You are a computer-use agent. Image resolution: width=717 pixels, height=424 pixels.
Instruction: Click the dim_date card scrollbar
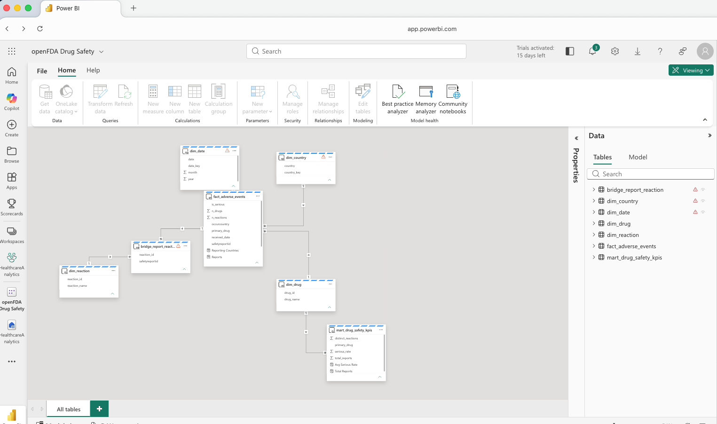click(x=238, y=168)
